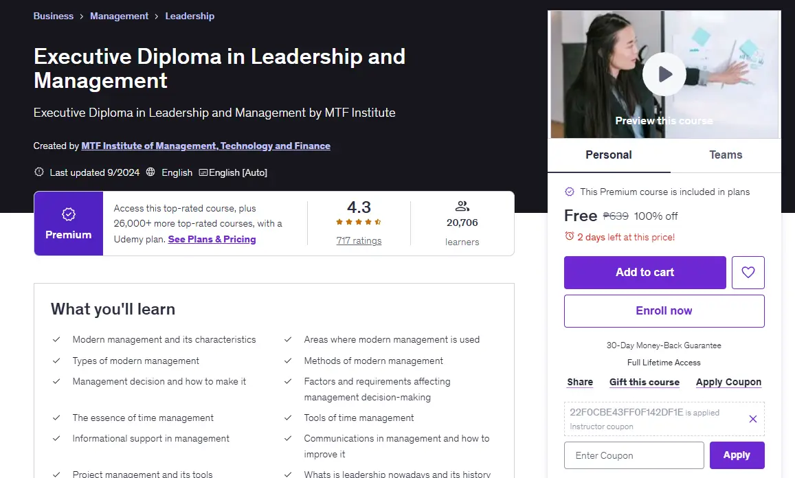
Task: Click "Areas where modern management is used"
Action: pos(392,340)
